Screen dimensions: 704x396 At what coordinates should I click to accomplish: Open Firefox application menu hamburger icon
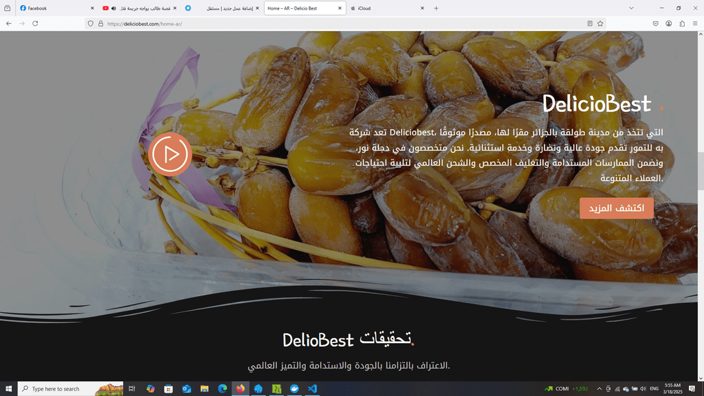(x=695, y=24)
